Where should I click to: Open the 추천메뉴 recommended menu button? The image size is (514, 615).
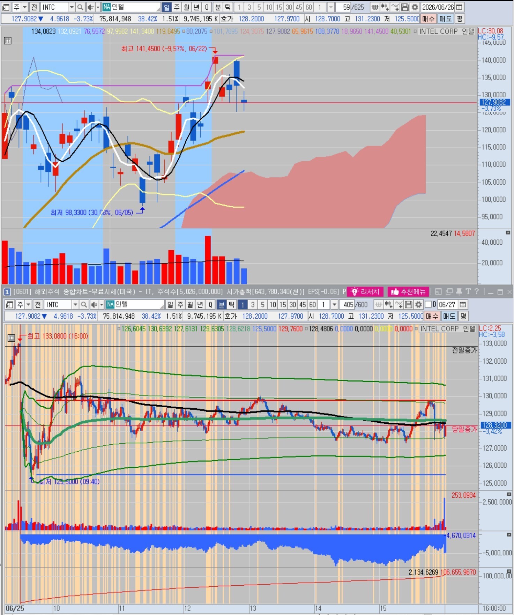point(408,291)
